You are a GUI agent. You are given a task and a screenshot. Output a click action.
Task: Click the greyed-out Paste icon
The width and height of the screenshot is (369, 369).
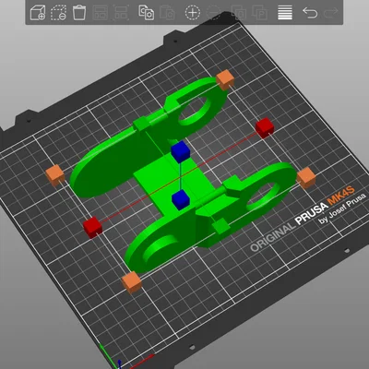tap(167, 13)
